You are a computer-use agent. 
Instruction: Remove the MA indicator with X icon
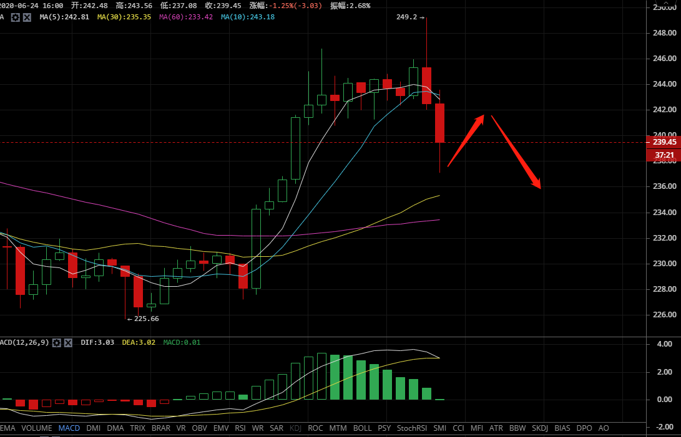[x=27, y=17]
